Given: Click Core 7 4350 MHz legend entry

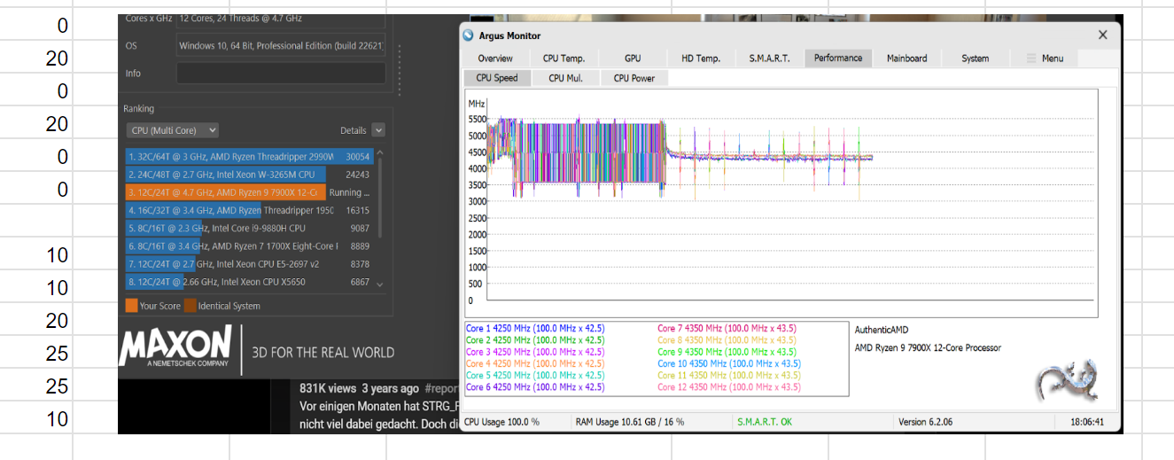Looking at the screenshot, I should click(728, 329).
